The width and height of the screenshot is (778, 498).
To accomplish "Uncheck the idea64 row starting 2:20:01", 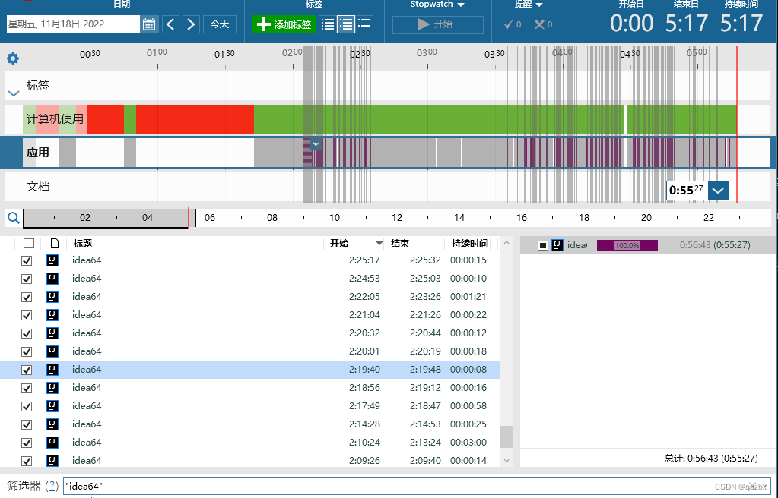I will (x=27, y=351).
